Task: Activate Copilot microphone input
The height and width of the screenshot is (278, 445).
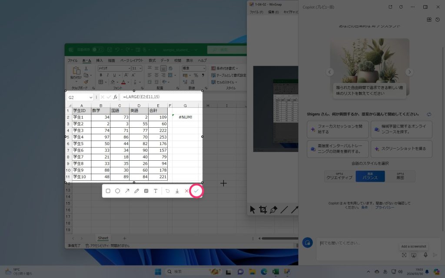Action: [425, 255]
